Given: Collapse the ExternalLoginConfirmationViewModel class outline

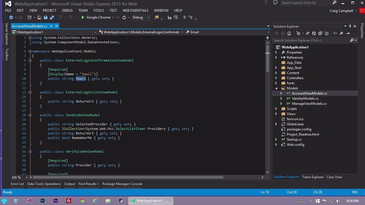Looking at the screenshot, I should [x=30, y=60].
